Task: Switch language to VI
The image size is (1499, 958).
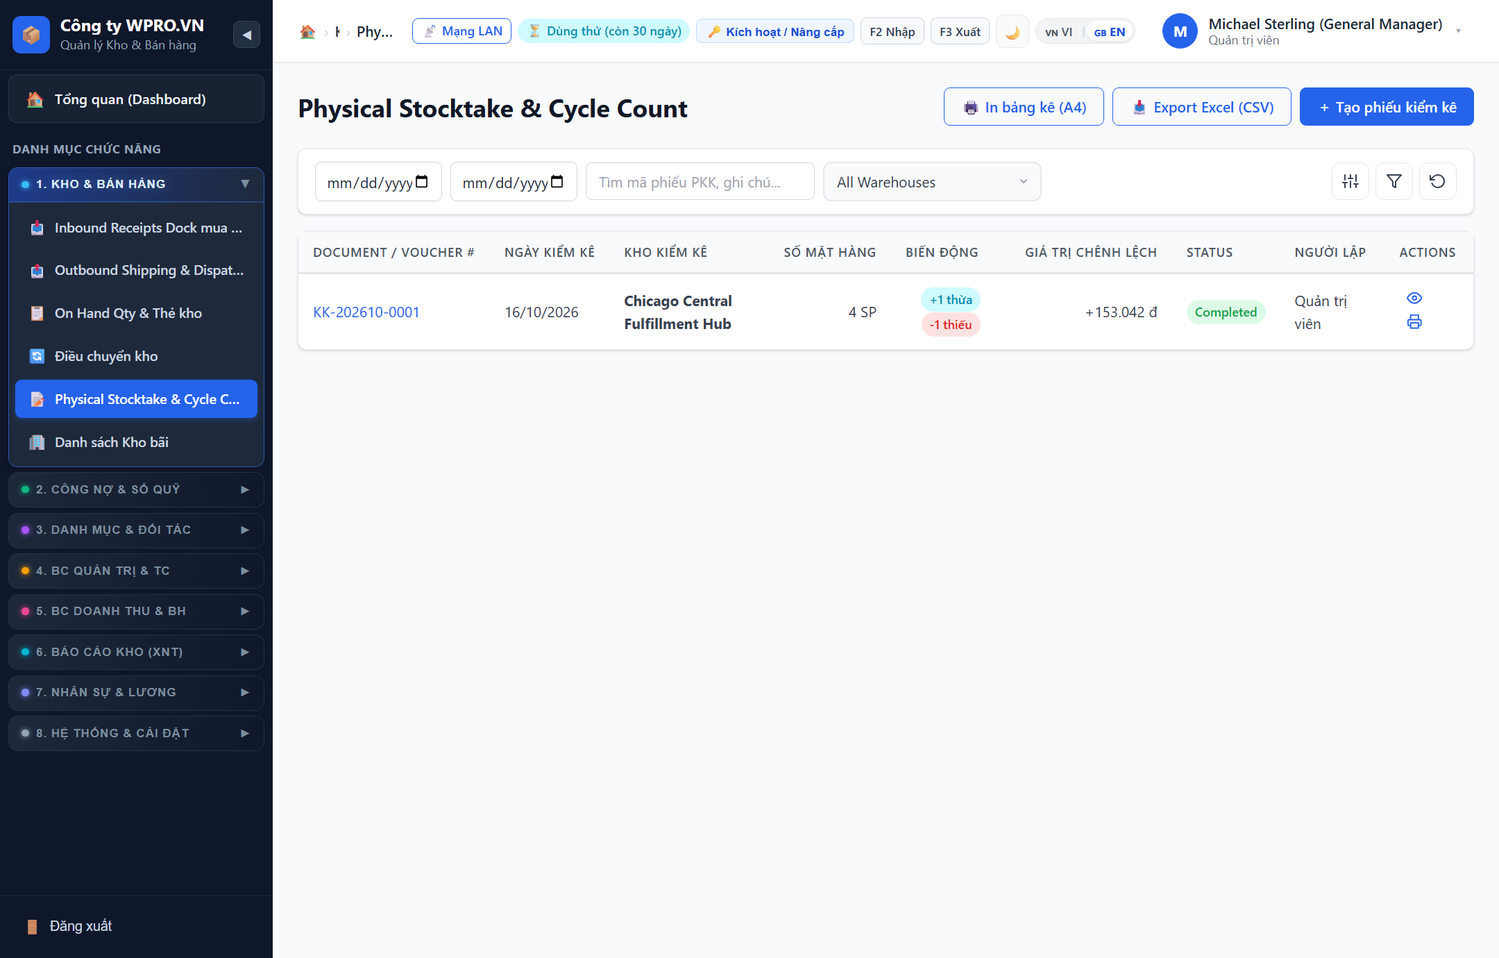Action: tap(1059, 32)
